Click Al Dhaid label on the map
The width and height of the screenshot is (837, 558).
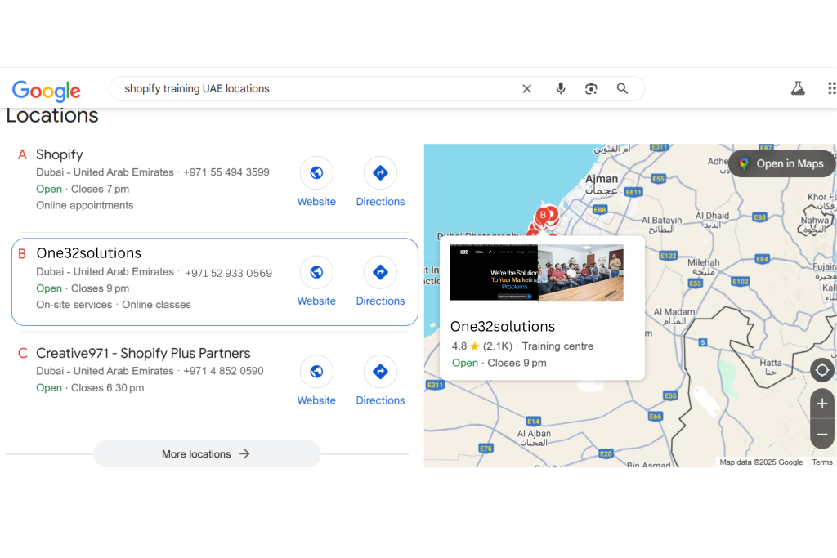(712, 216)
